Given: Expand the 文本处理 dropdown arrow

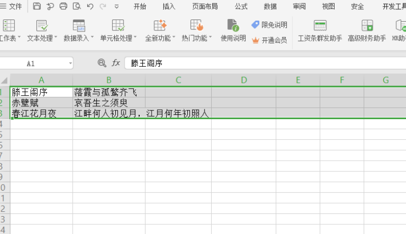Looking at the screenshot, I should pyautogui.click(x=55, y=37).
